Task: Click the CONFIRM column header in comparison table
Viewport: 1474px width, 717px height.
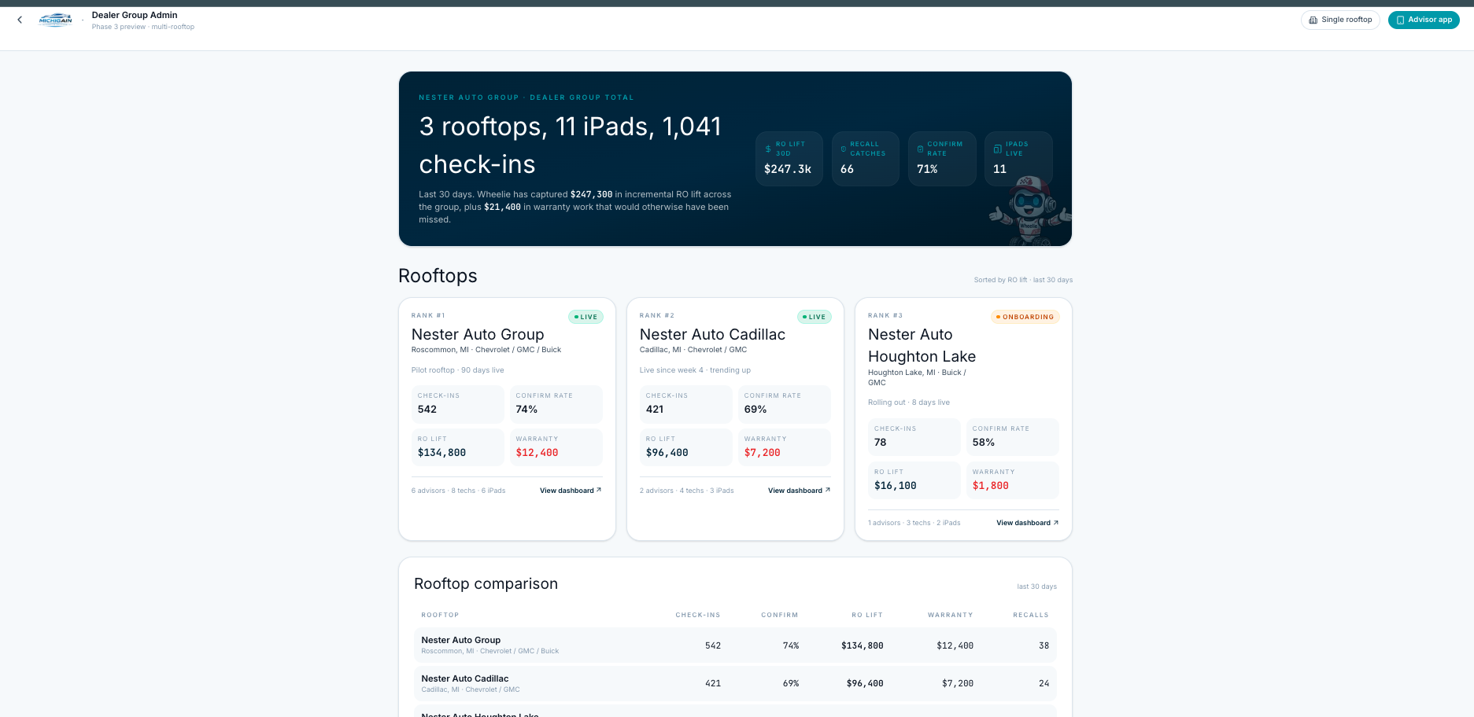Action: [x=780, y=615]
